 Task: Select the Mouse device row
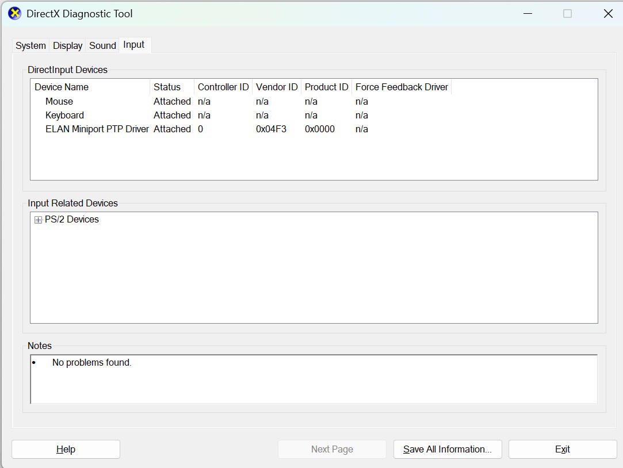click(59, 101)
